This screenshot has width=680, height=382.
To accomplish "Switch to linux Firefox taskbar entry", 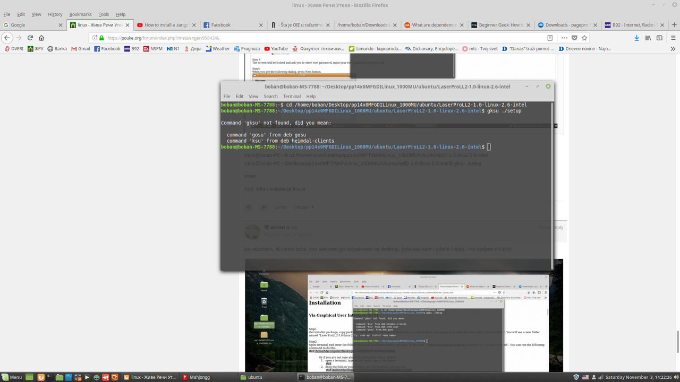I will click(150, 377).
